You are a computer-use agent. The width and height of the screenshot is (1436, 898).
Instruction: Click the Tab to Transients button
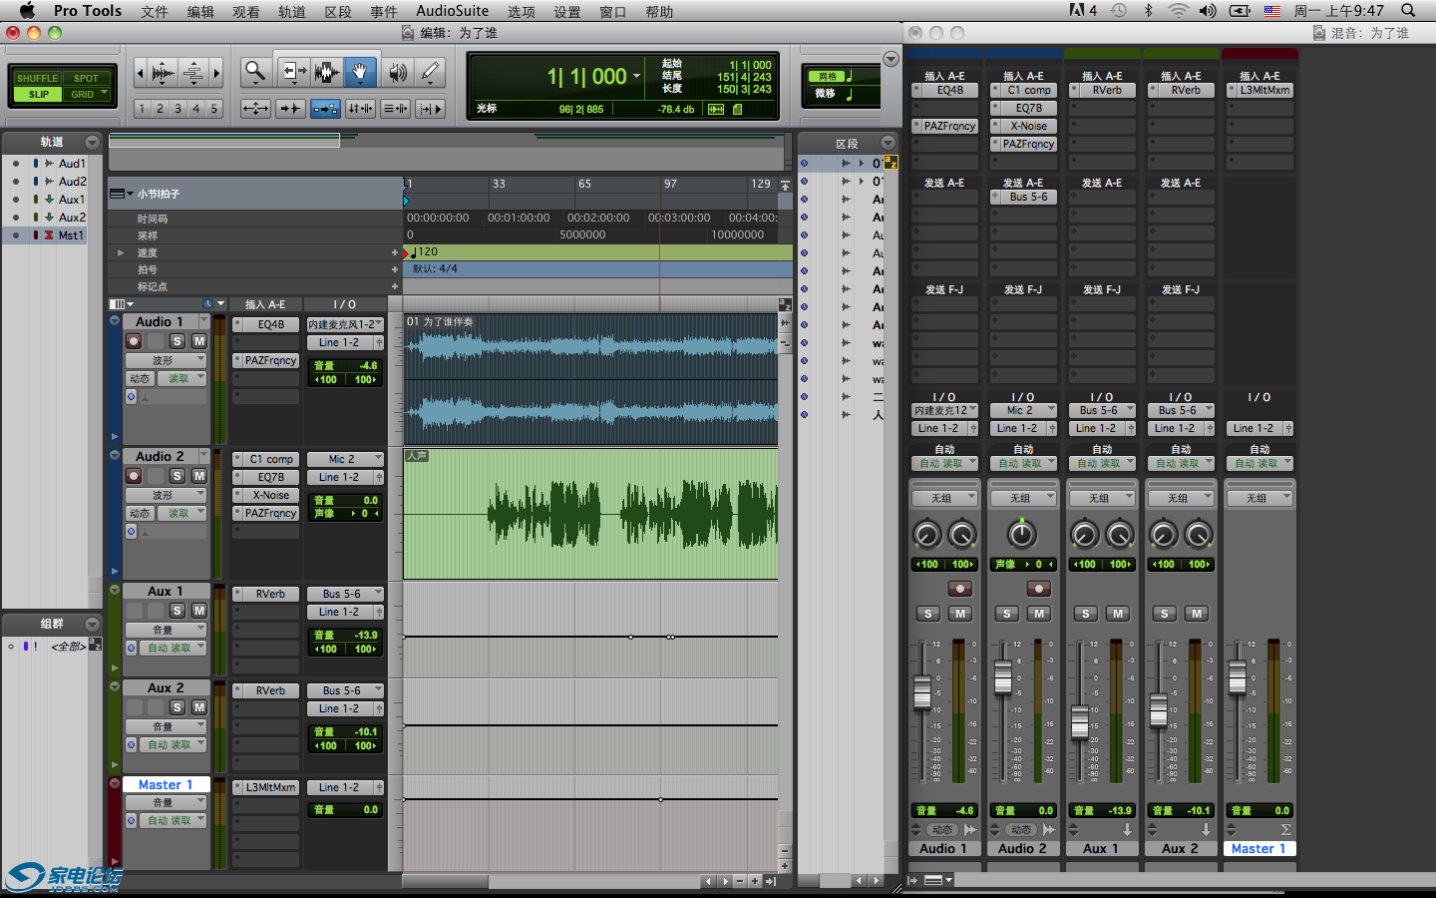pos(291,109)
